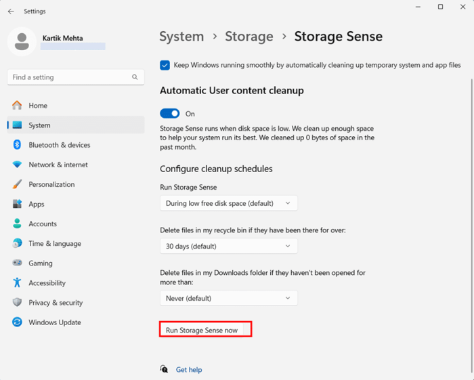Open Accounts settings
Screen dimensions: 474x380
pos(76,224)
